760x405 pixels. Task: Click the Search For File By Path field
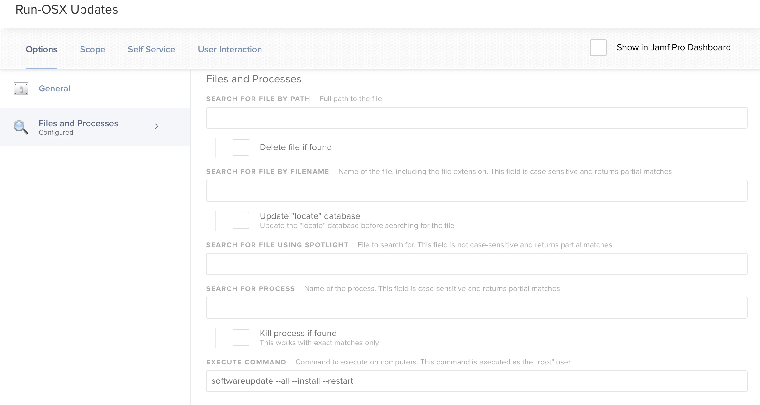click(x=477, y=118)
